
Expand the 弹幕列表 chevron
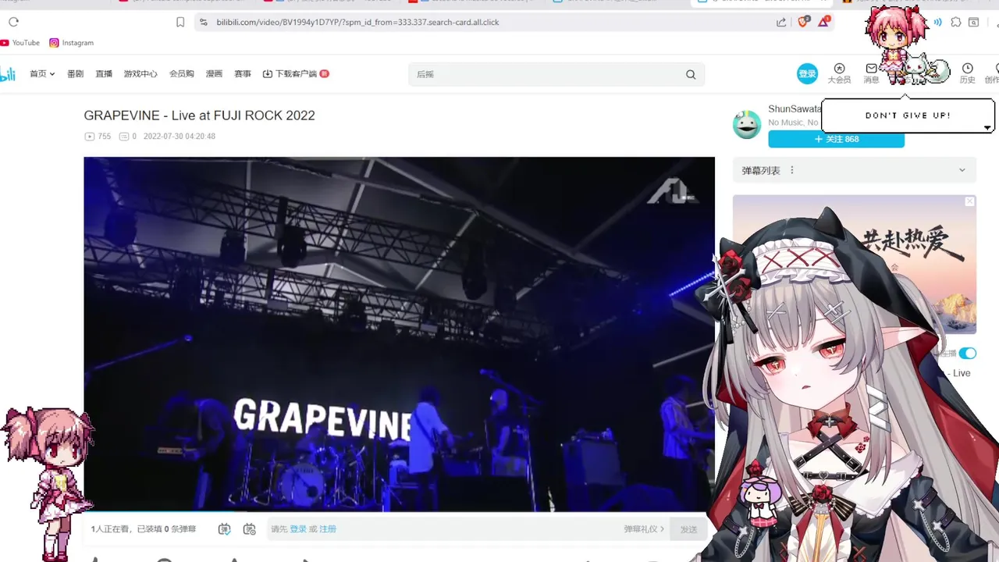pos(962,170)
